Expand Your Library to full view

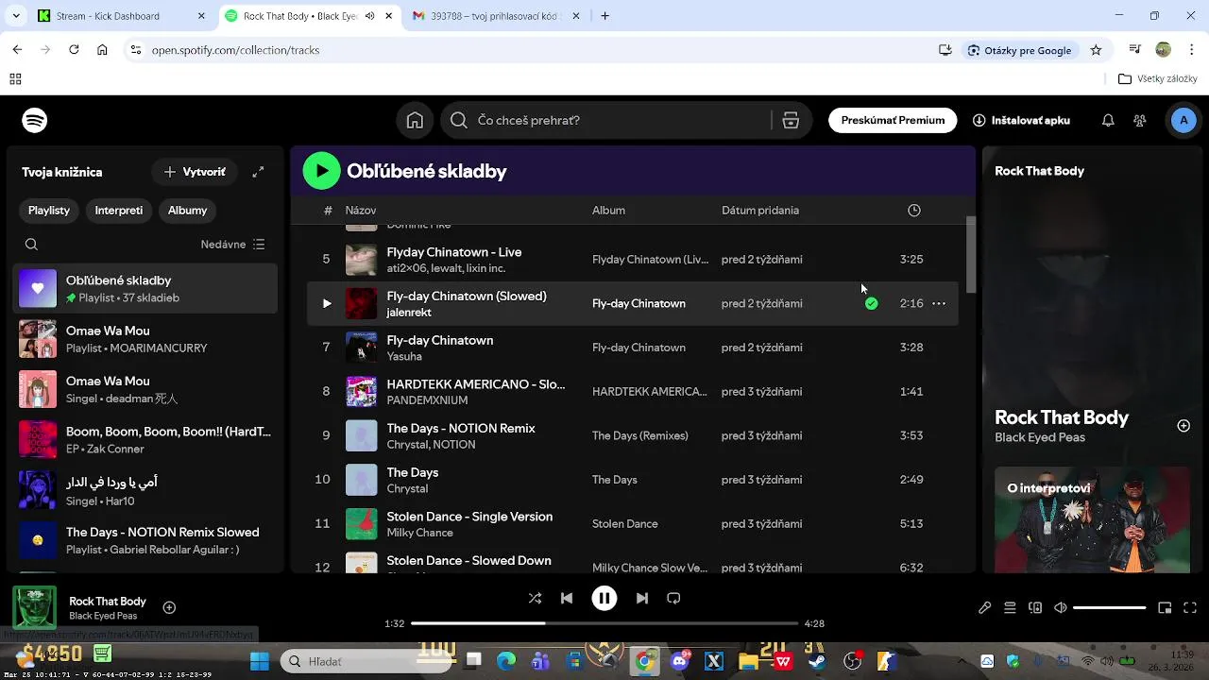(x=258, y=172)
